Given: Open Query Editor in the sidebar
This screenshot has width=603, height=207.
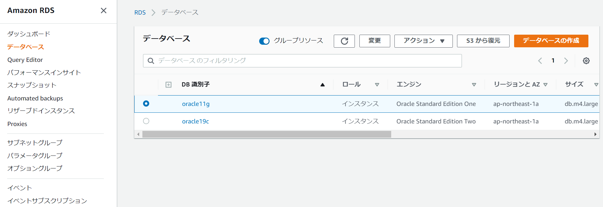Looking at the screenshot, I should click(25, 60).
